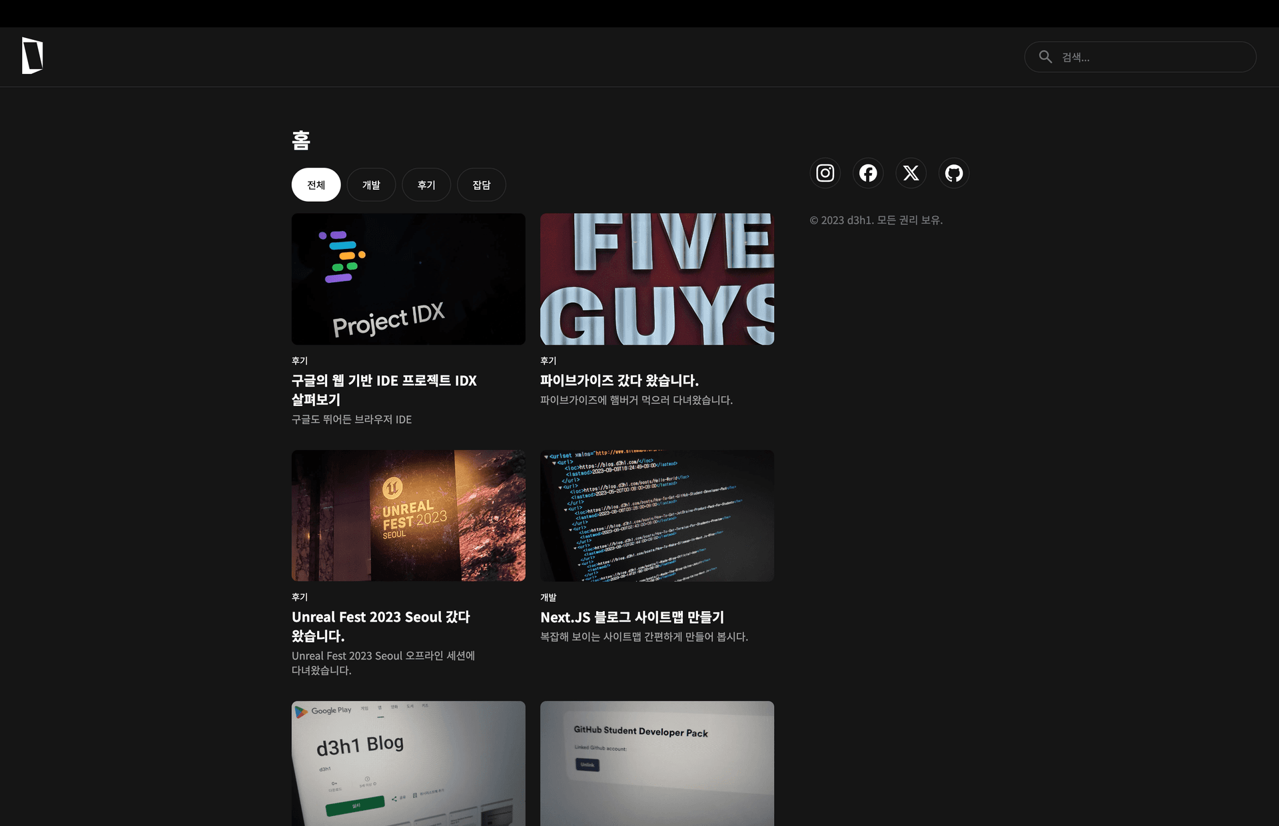Click description 복잡해 보이는 사이트맵 간편하게 만들어 봅시다.
This screenshot has height=826, width=1279.
click(x=644, y=637)
